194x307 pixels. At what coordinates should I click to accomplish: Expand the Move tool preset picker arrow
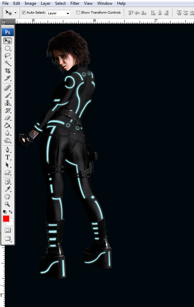pyautogui.click(x=15, y=13)
